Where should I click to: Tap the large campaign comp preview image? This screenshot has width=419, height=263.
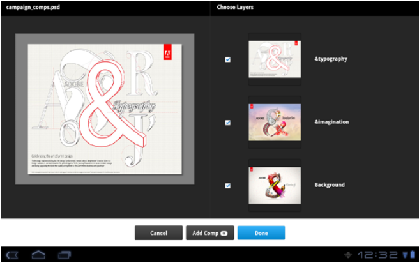point(105,109)
